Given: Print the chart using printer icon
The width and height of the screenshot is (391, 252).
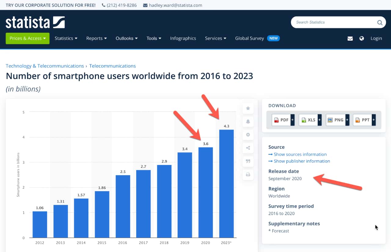Looking at the screenshot, I should point(248,175).
